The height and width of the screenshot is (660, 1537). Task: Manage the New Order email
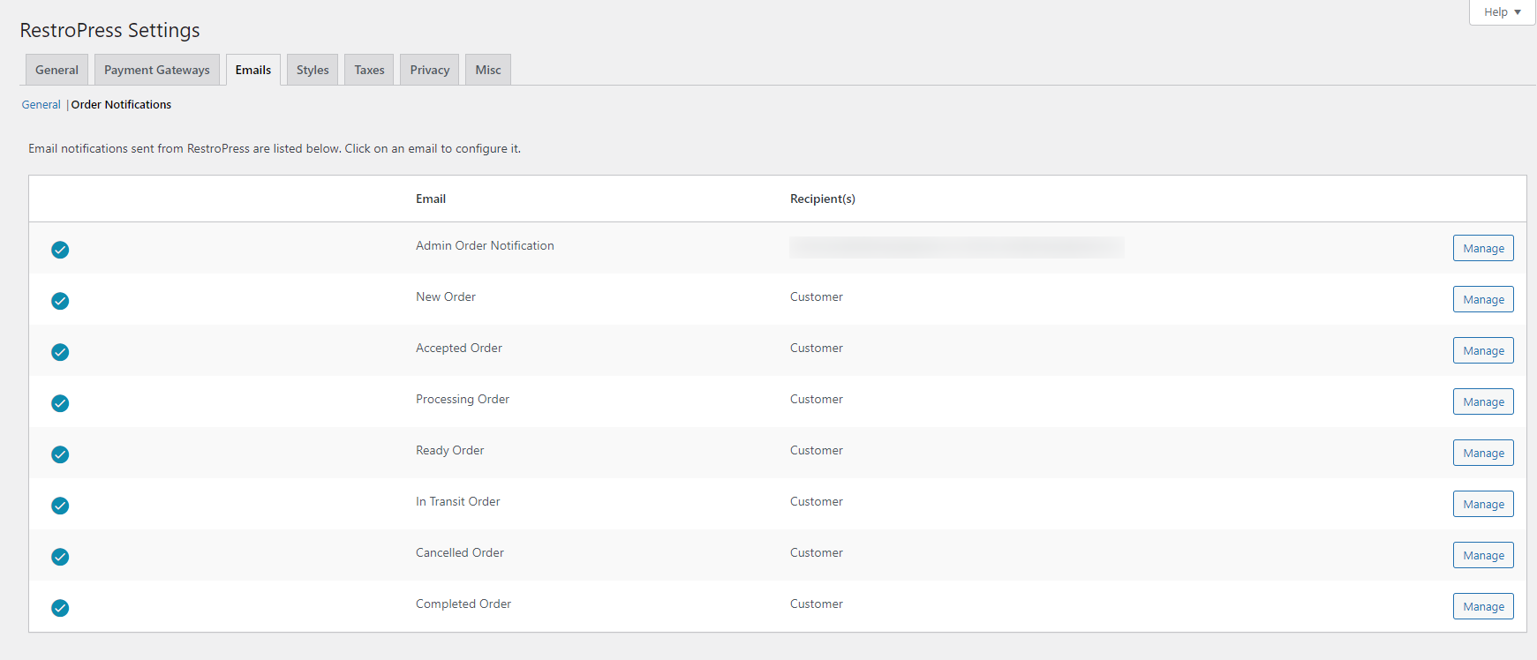coord(1483,299)
